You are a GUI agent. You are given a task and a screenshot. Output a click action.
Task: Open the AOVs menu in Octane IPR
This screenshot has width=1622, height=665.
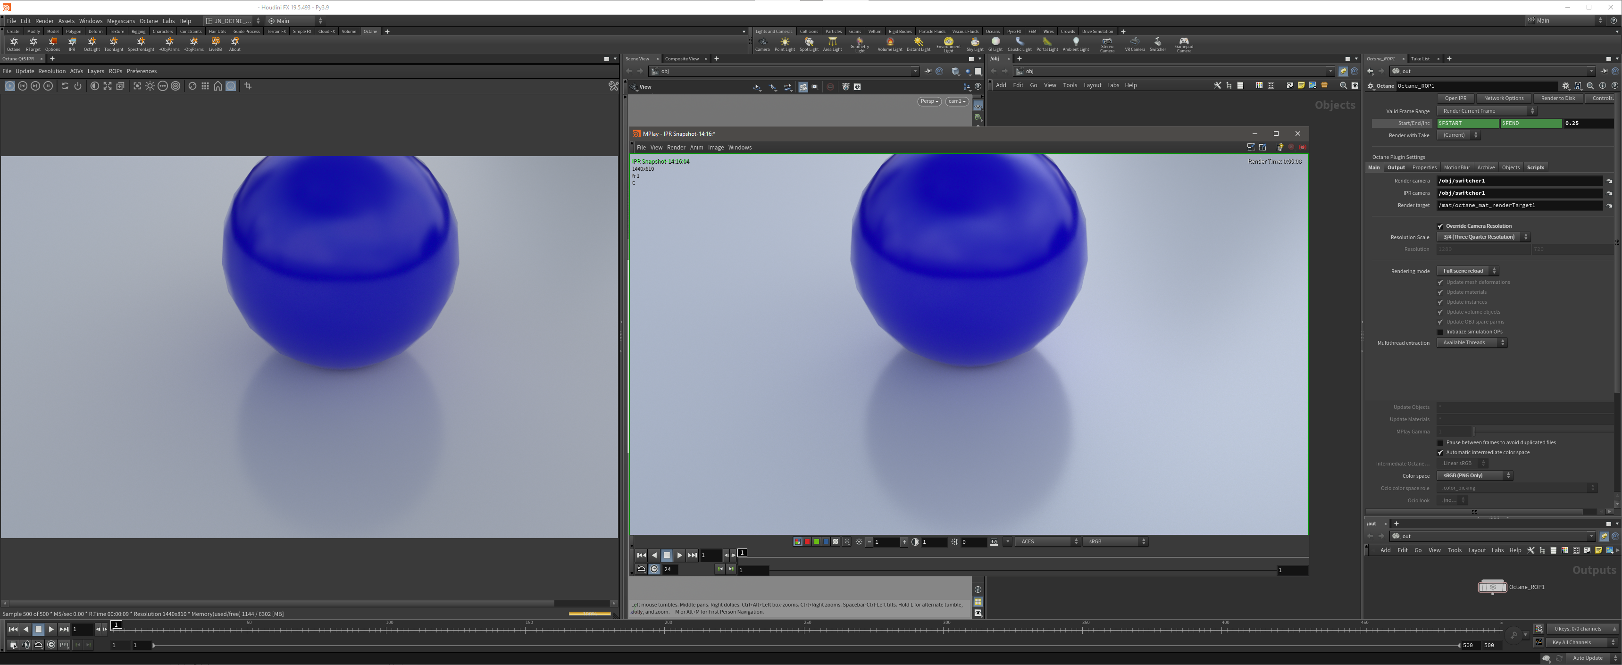pyautogui.click(x=76, y=71)
